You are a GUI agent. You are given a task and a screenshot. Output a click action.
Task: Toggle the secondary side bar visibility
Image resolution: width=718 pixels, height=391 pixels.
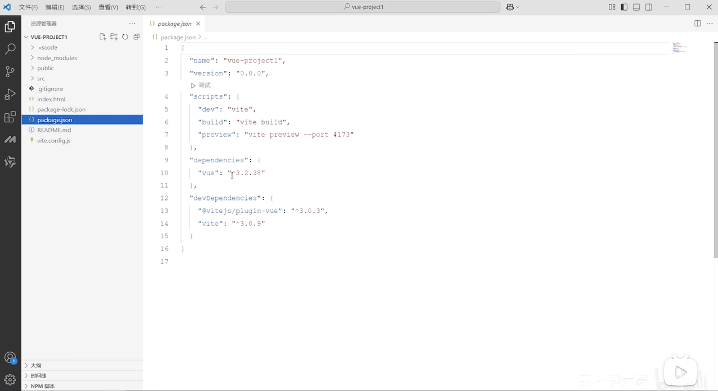pos(648,7)
